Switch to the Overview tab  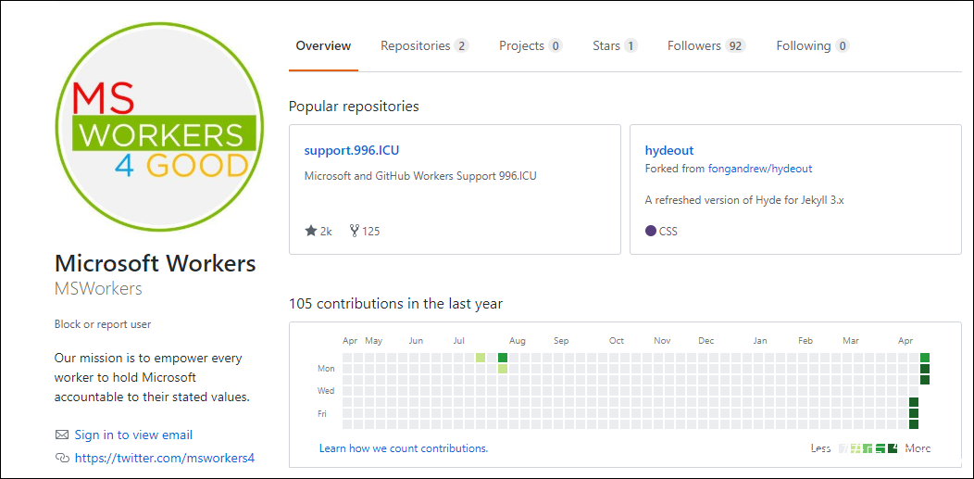323,45
